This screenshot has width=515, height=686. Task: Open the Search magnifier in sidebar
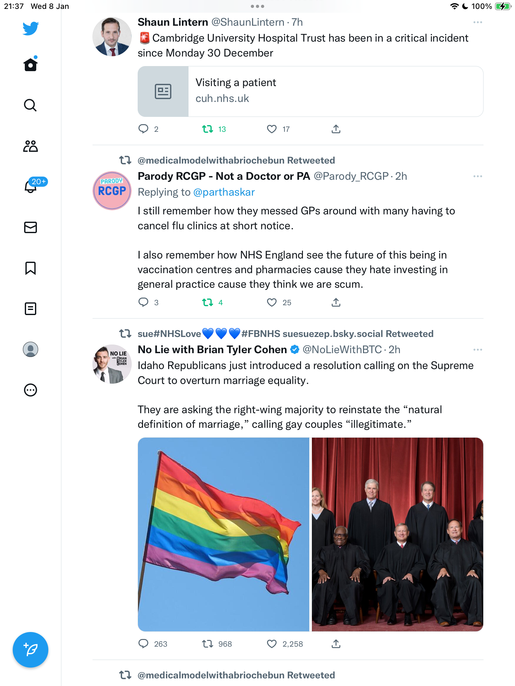pos(31,105)
